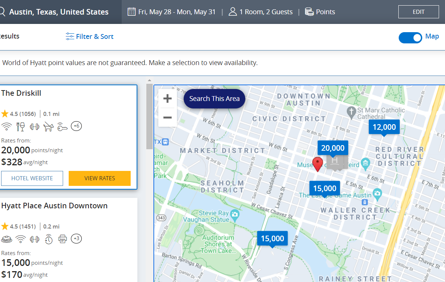Image resolution: width=445 pixels, height=282 pixels.
Task: Click the EDIT search button
Action: [418, 12]
